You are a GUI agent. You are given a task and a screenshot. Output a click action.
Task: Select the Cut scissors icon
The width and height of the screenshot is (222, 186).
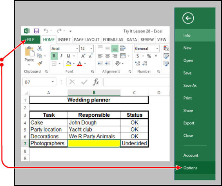[x=40, y=48]
